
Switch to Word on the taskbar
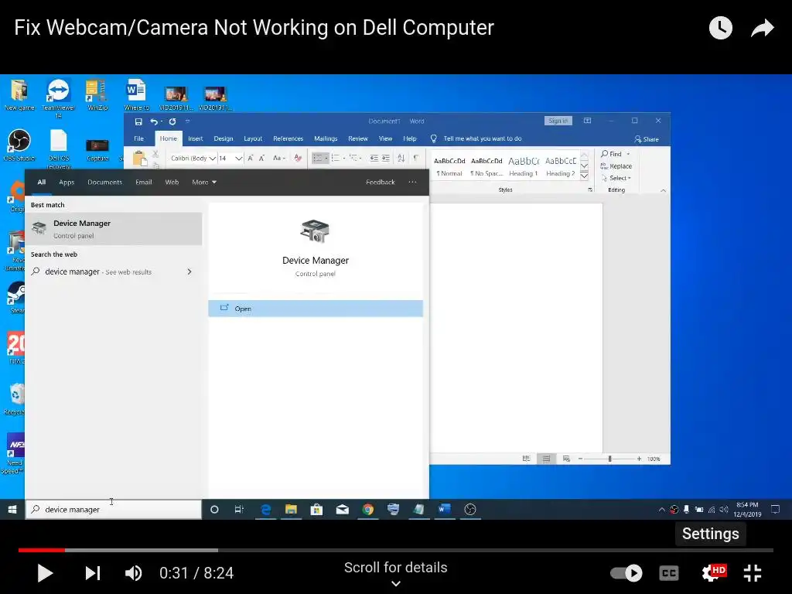[445, 509]
